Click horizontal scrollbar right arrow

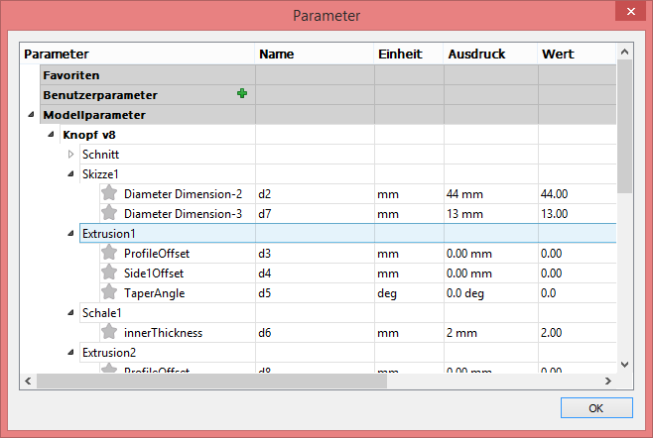pos(609,381)
